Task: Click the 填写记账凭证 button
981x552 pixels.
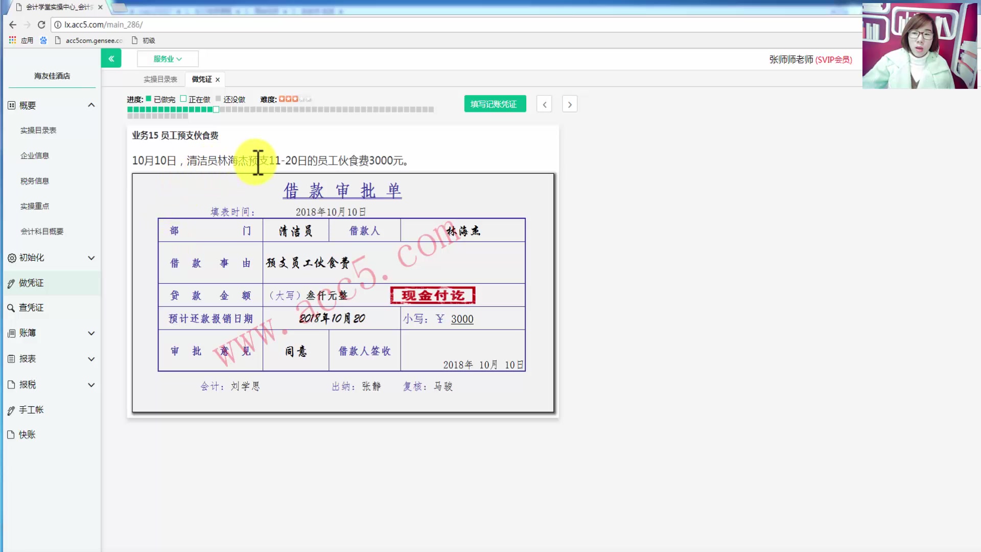Action: (495, 104)
